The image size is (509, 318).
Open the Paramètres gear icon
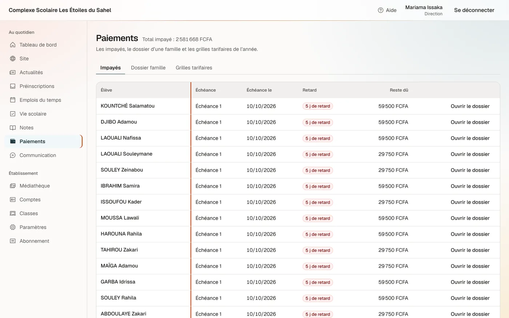[x=13, y=227]
